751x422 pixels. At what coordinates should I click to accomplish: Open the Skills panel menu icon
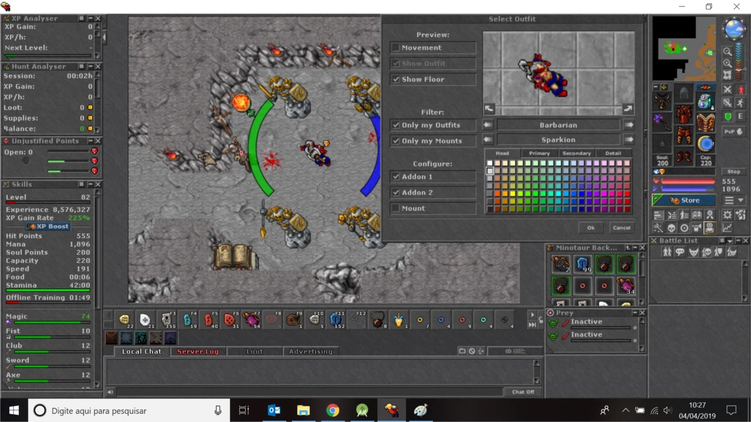82,184
